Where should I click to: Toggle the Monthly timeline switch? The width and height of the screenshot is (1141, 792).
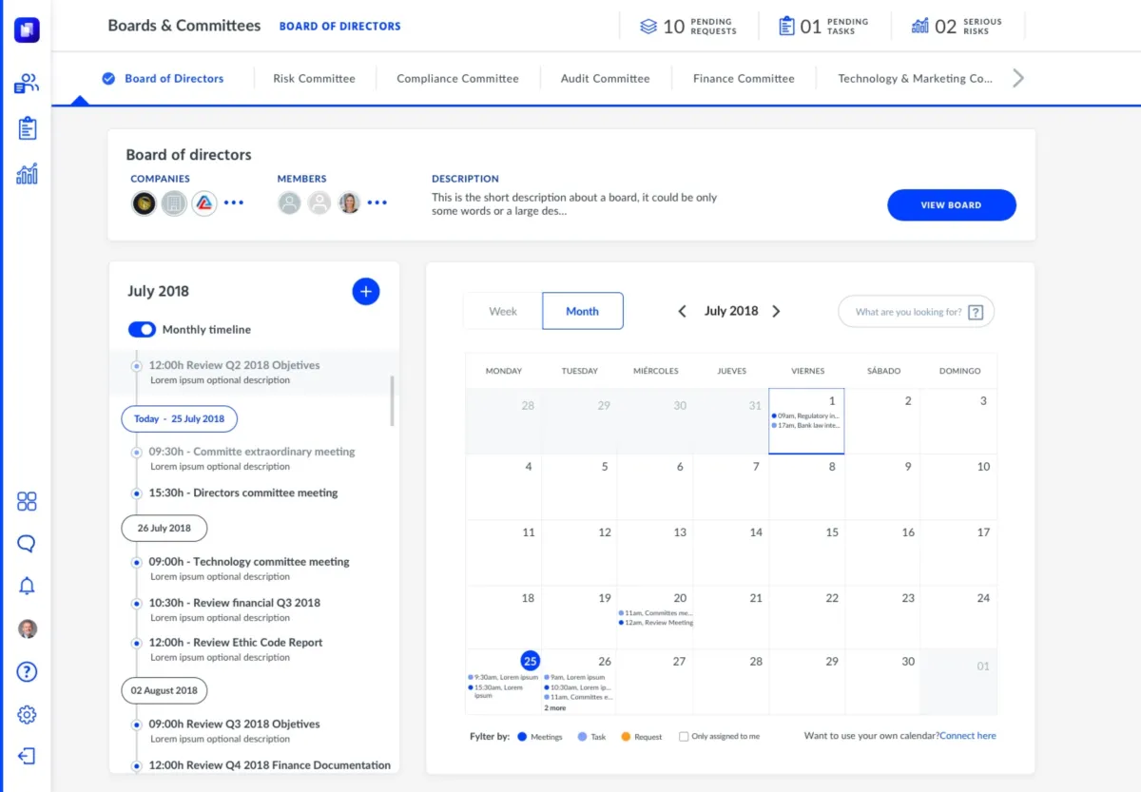pyautogui.click(x=142, y=329)
